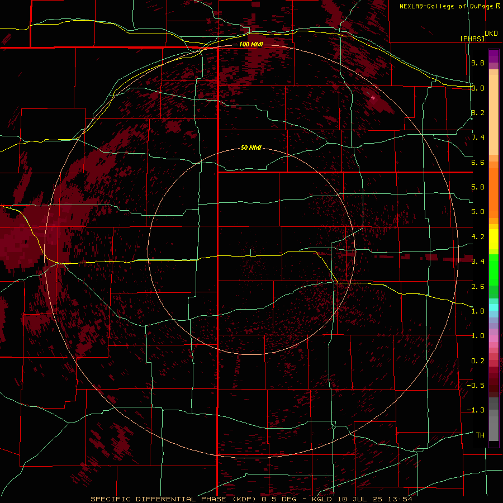
Task: Pick the yellow segment of the color bar
Action: 493,239
